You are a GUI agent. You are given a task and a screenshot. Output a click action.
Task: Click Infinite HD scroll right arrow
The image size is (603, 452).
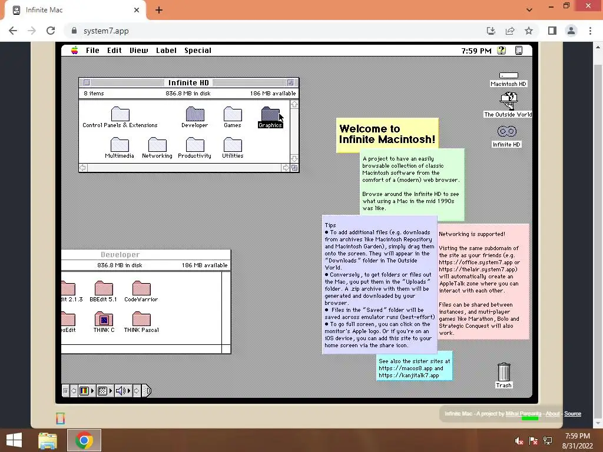[x=286, y=168]
